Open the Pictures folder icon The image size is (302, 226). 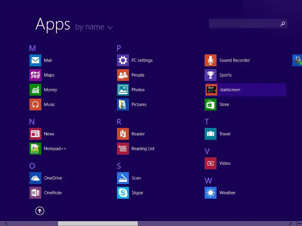[x=123, y=104]
